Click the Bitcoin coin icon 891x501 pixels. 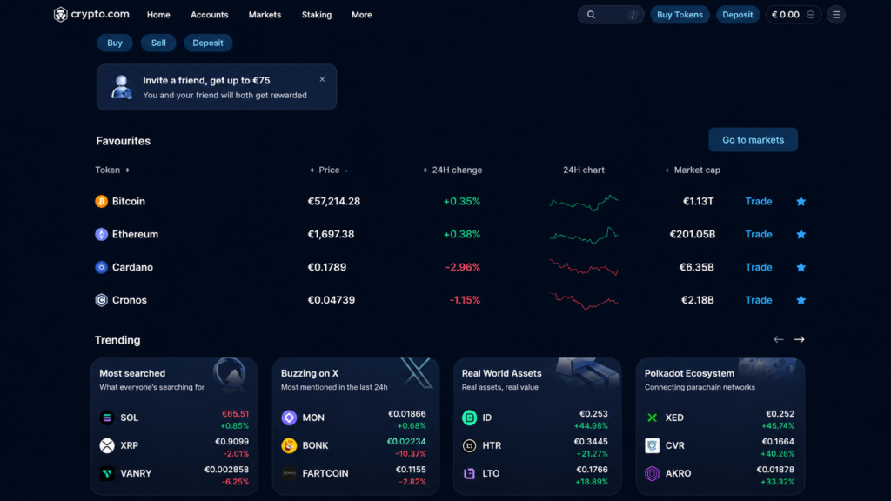[101, 201]
